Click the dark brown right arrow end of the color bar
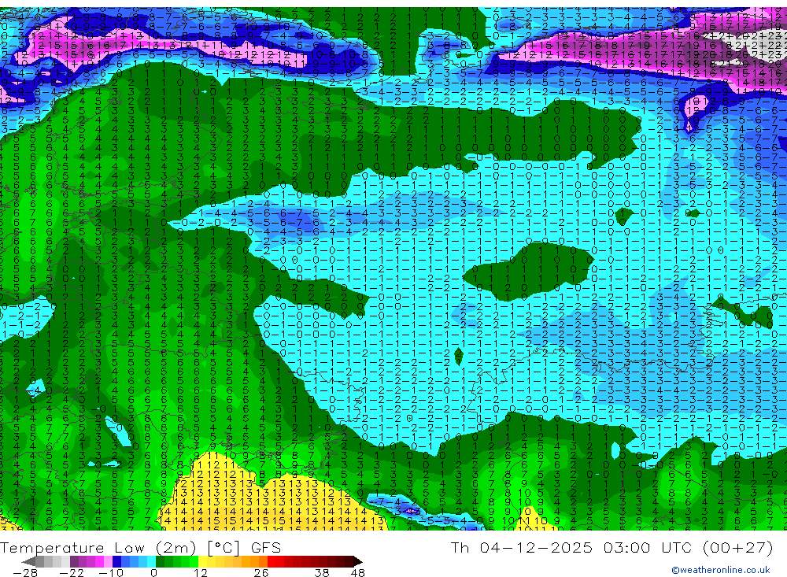 coord(358,561)
